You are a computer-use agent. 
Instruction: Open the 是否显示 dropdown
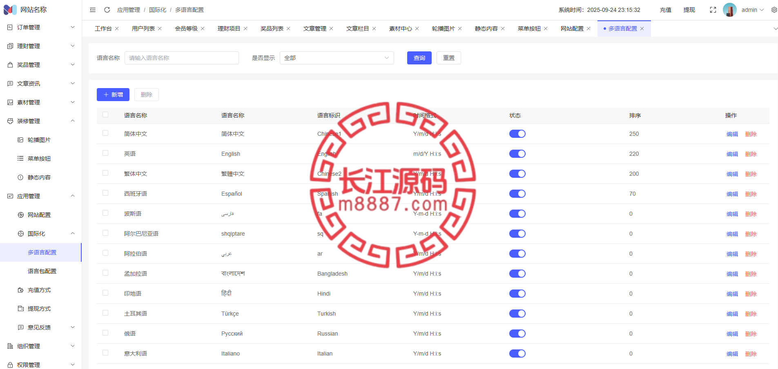pyautogui.click(x=337, y=58)
